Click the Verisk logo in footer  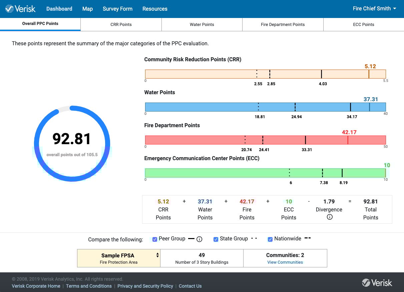(x=377, y=283)
